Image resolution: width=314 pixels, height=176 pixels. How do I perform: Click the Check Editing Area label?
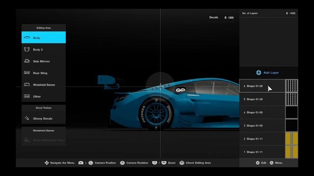(198, 163)
